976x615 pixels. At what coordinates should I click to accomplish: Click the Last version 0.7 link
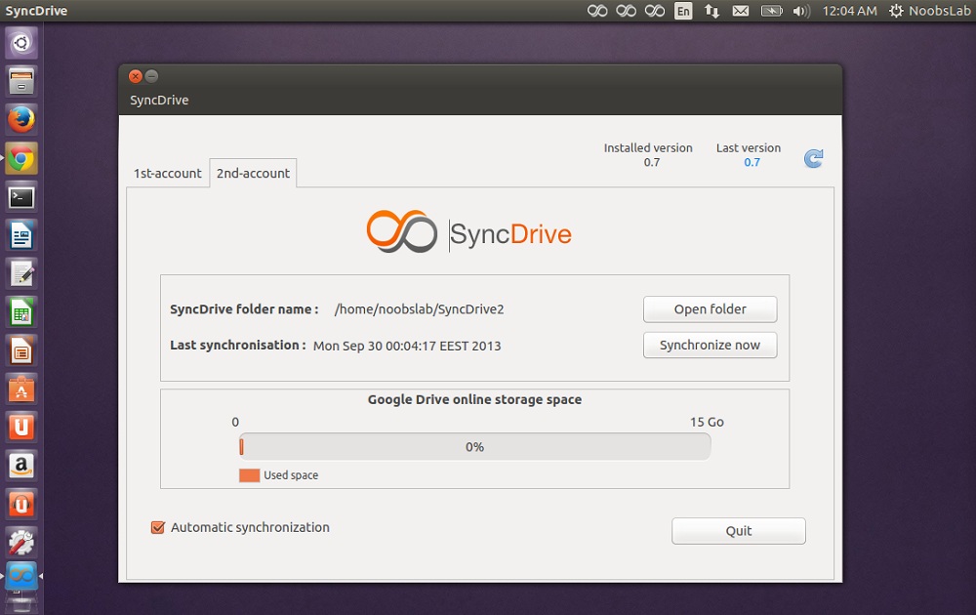[752, 162]
